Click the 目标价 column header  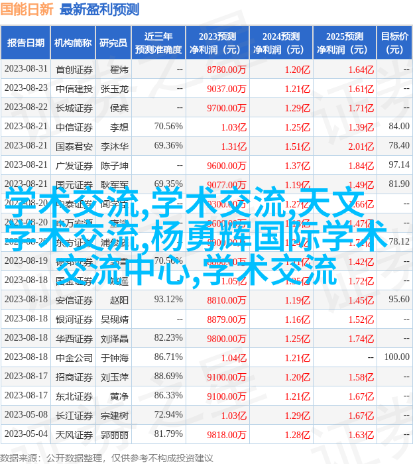pyautogui.click(x=394, y=43)
